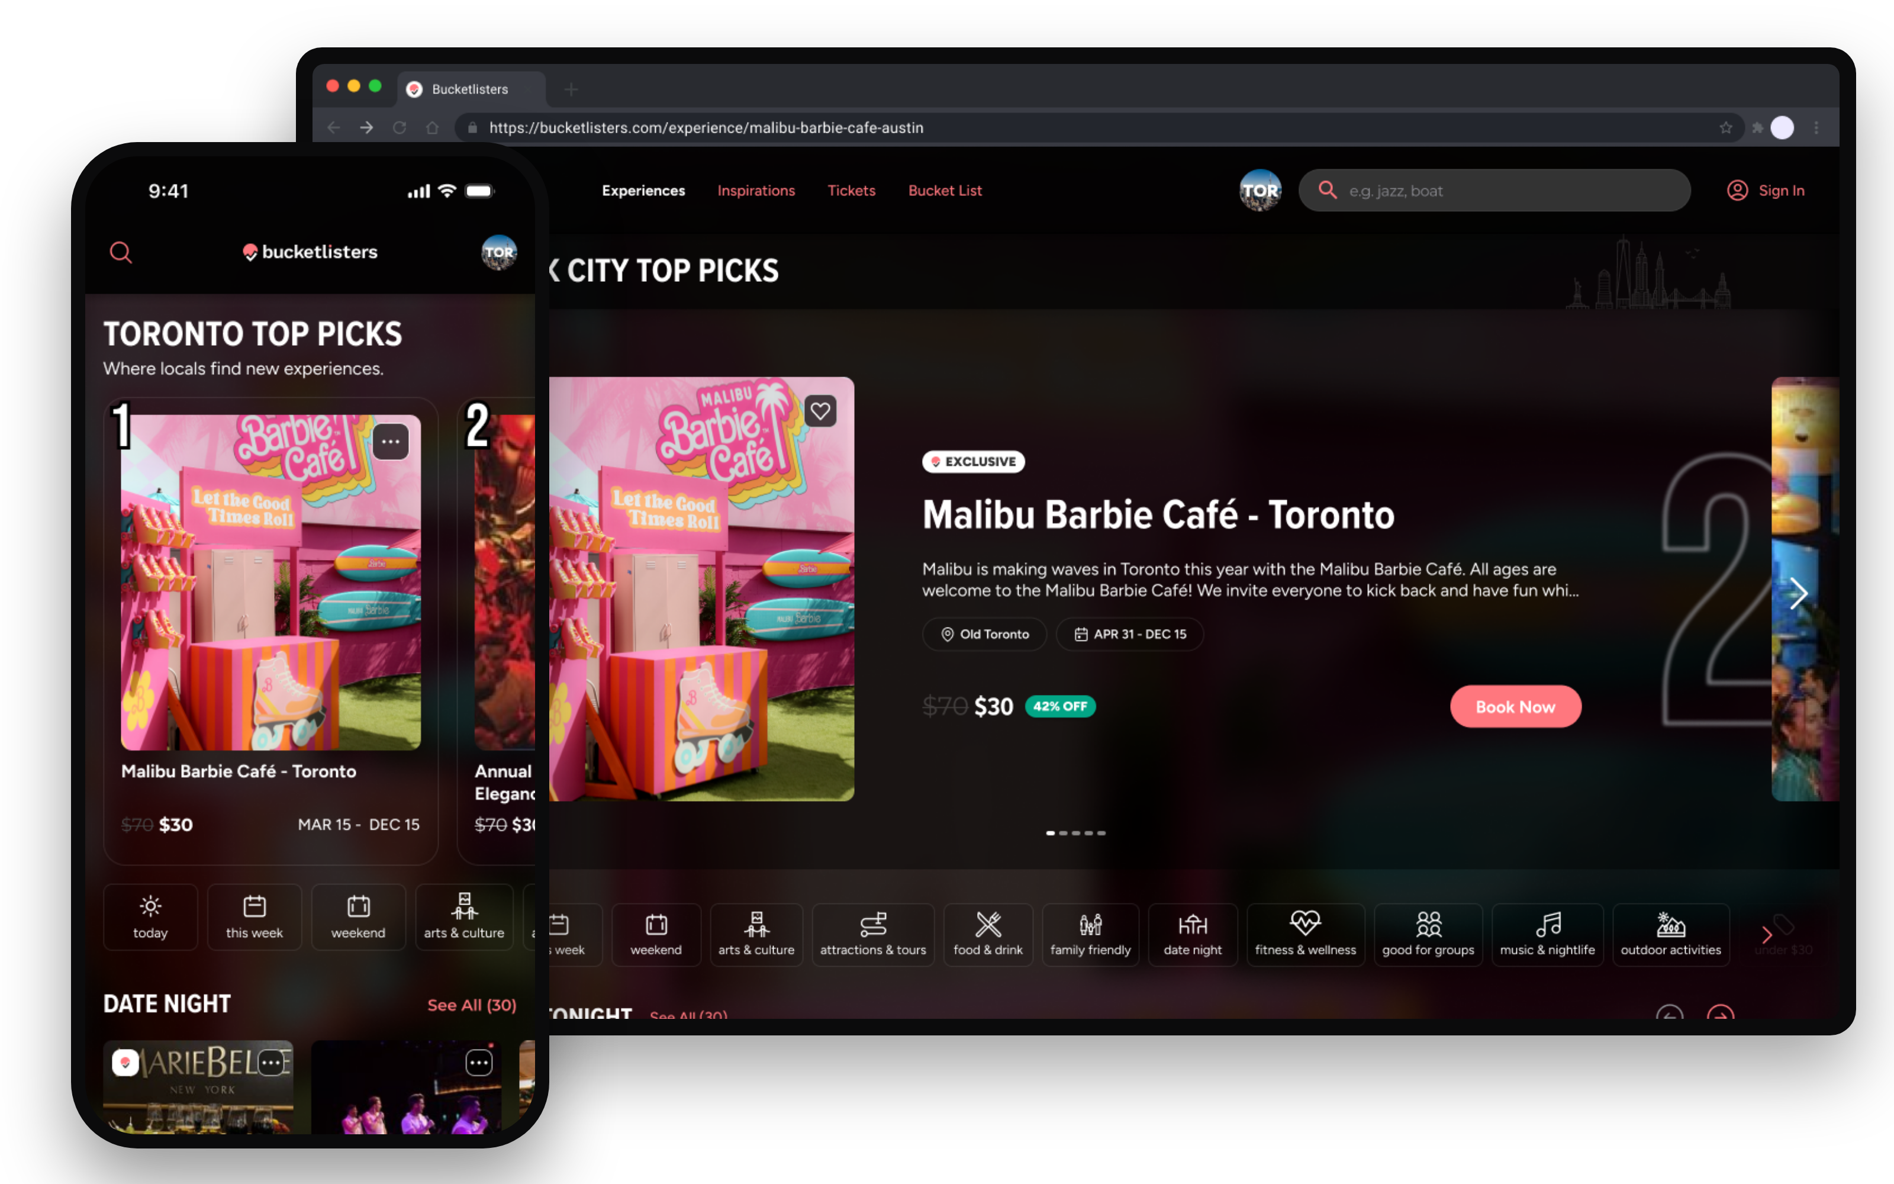Switch to Bucketlisters browser tab
This screenshot has height=1184, width=1894.
click(471, 89)
